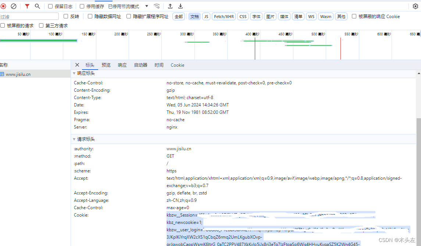Open the Cookie tab
Viewport: 421px width, 246px height.
pyautogui.click(x=177, y=65)
